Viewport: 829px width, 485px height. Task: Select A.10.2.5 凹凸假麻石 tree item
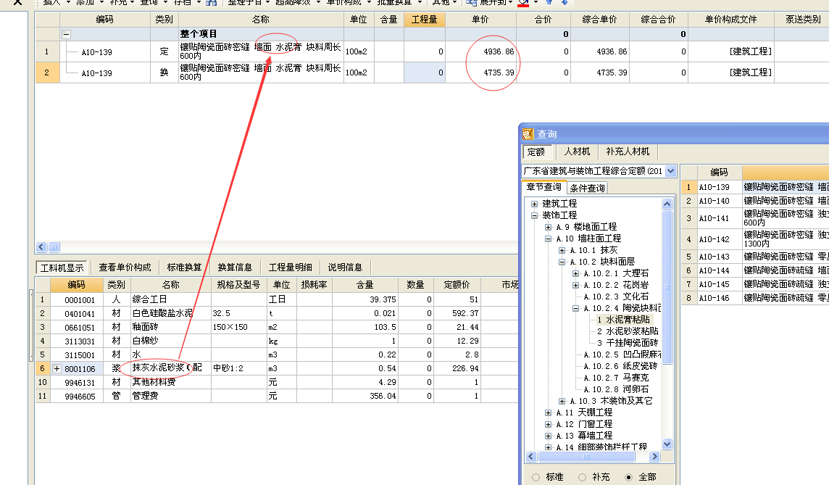coord(622,355)
